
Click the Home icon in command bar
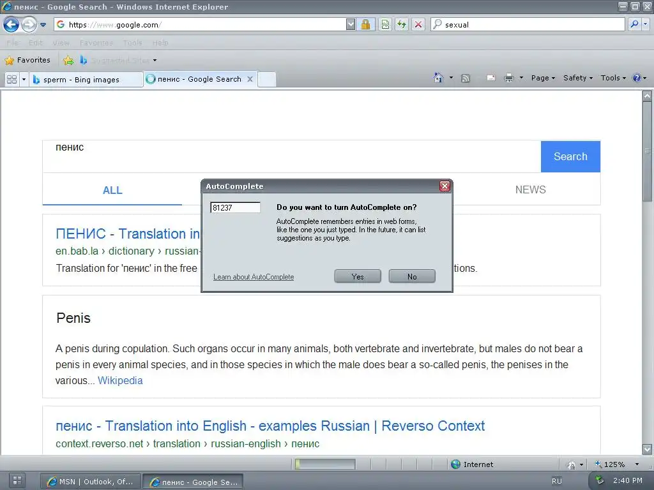coord(438,77)
